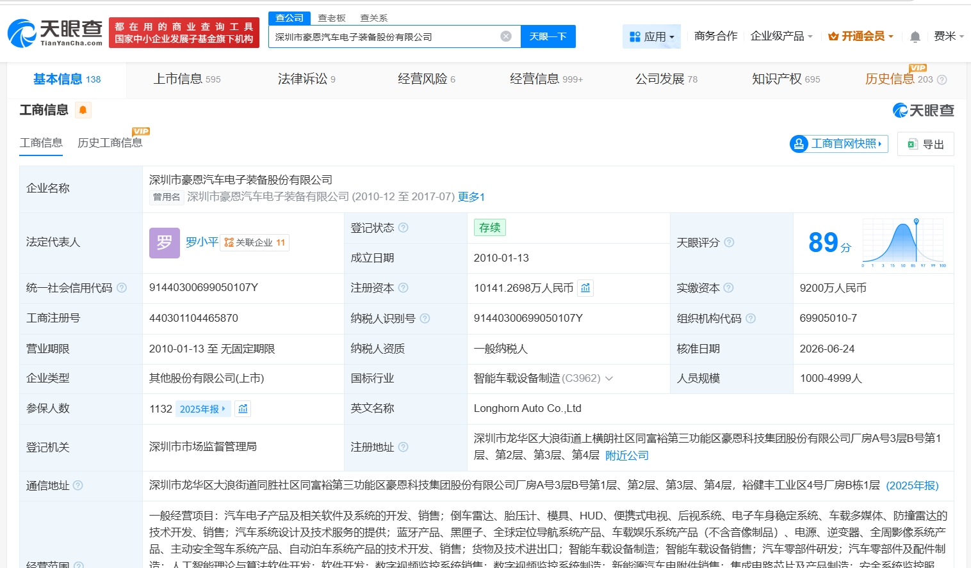Select the 基本信息 tab
This screenshot has width=971, height=568.
67,79
